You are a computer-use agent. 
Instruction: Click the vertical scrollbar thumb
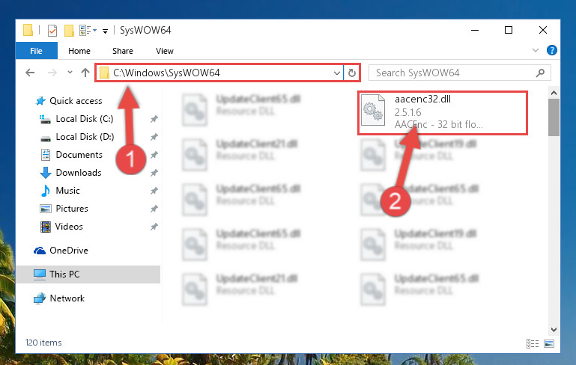[x=554, y=117]
